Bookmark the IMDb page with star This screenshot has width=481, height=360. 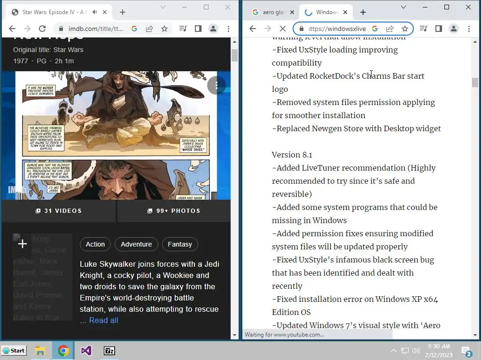164,29
